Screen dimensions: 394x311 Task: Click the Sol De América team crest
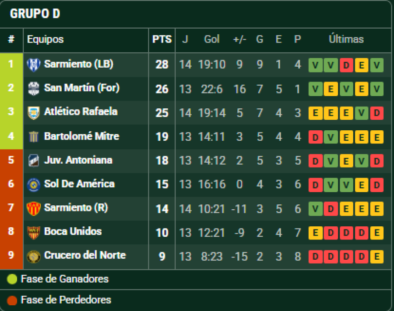[33, 184]
